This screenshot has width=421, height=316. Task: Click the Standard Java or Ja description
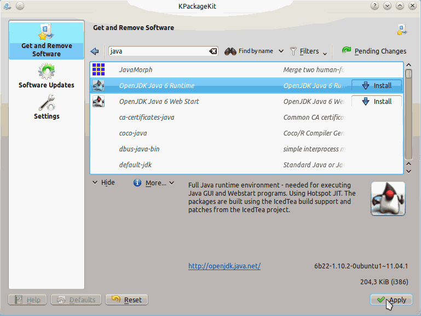tap(314, 165)
